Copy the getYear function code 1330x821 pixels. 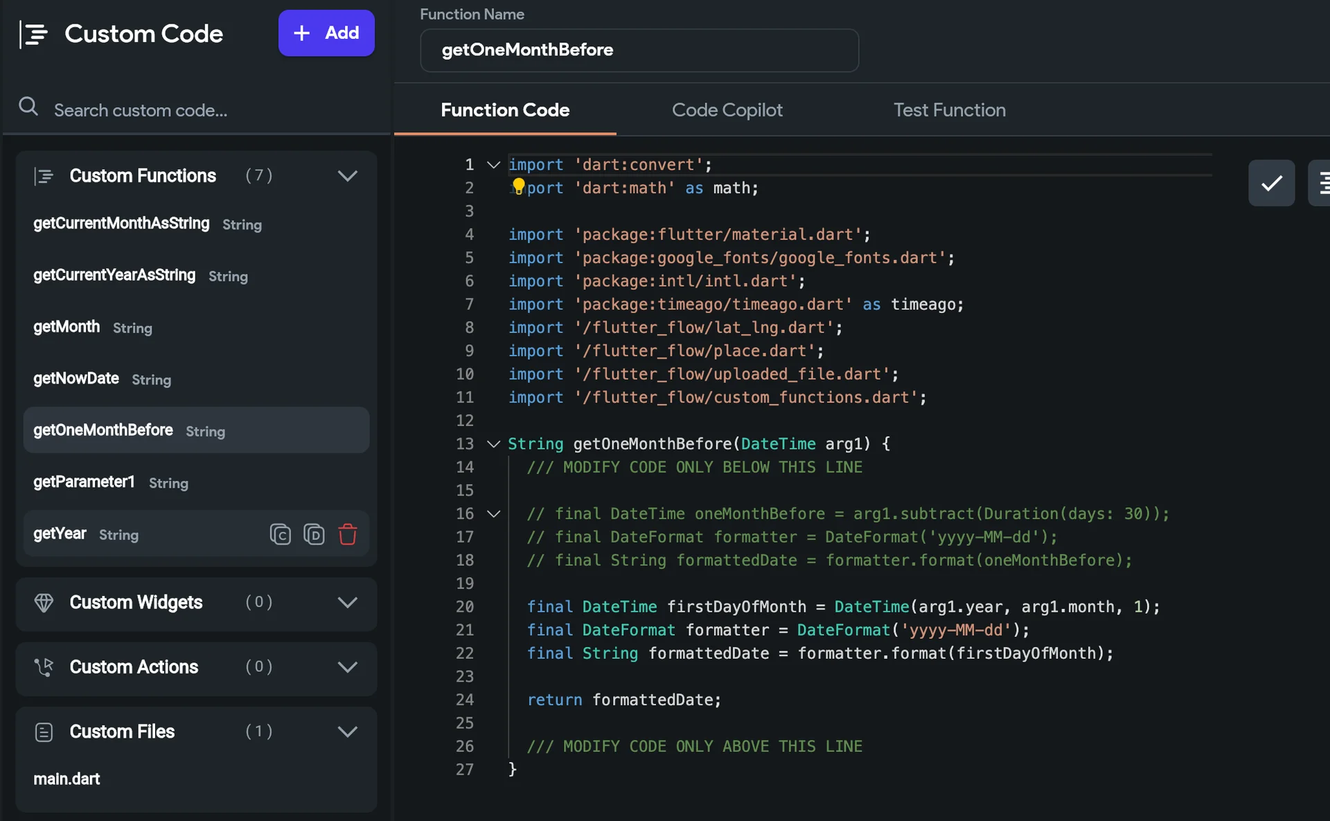coord(281,534)
